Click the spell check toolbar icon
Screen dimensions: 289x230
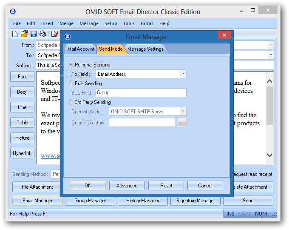55,34
